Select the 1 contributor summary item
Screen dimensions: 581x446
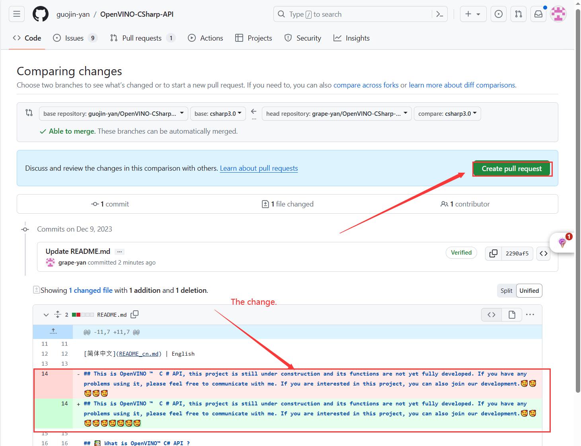pyautogui.click(x=465, y=204)
